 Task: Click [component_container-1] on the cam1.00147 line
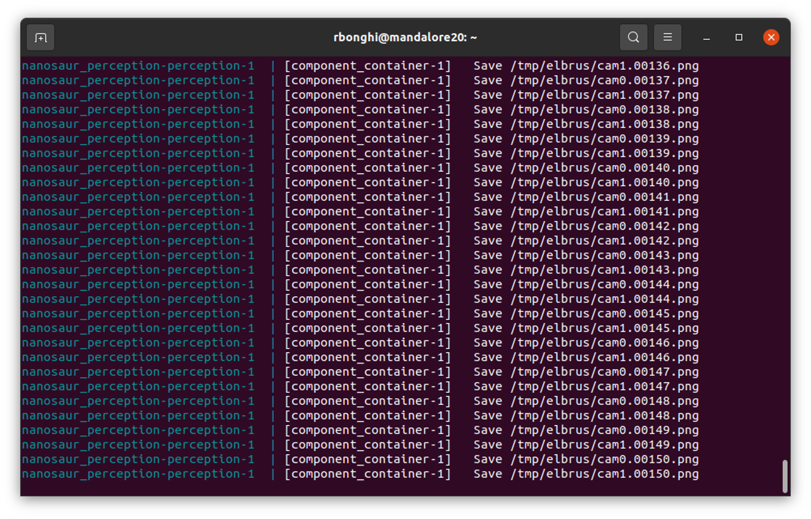tap(368, 386)
